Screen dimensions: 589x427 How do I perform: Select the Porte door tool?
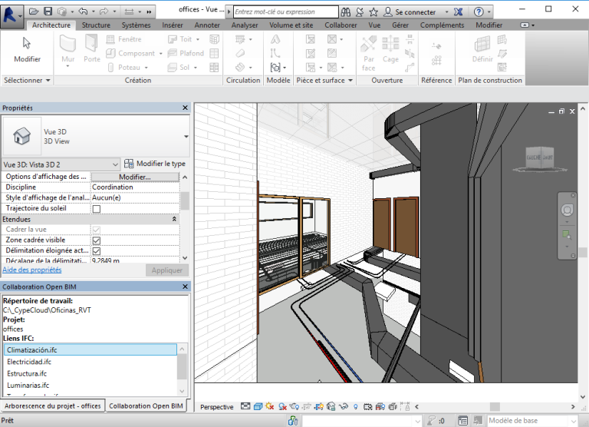pos(92,49)
